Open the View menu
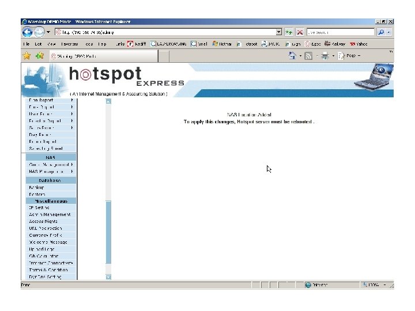This screenshot has width=415, height=311. coord(51,44)
